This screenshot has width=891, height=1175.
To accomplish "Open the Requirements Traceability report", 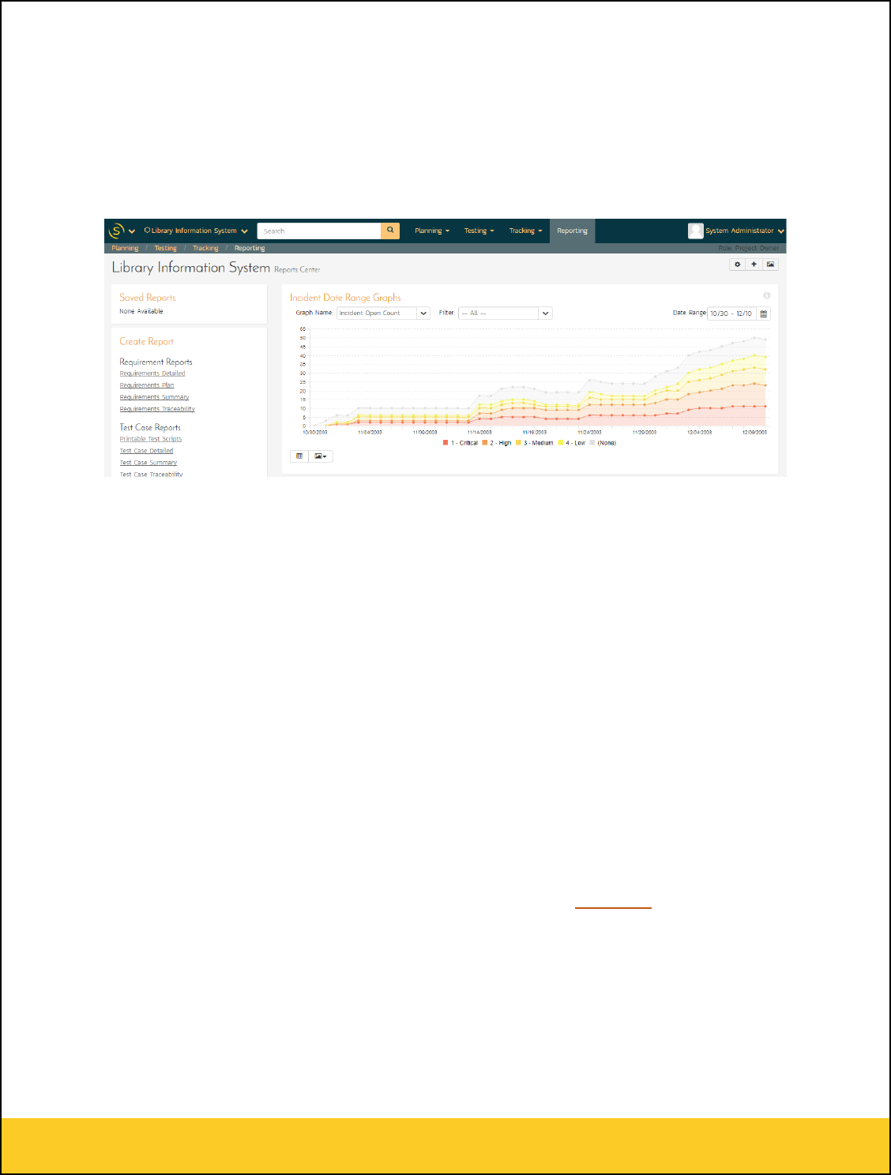I will (x=157, y=409).
